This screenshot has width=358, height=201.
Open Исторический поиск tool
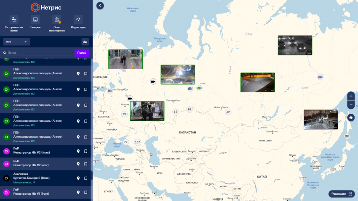14,23
